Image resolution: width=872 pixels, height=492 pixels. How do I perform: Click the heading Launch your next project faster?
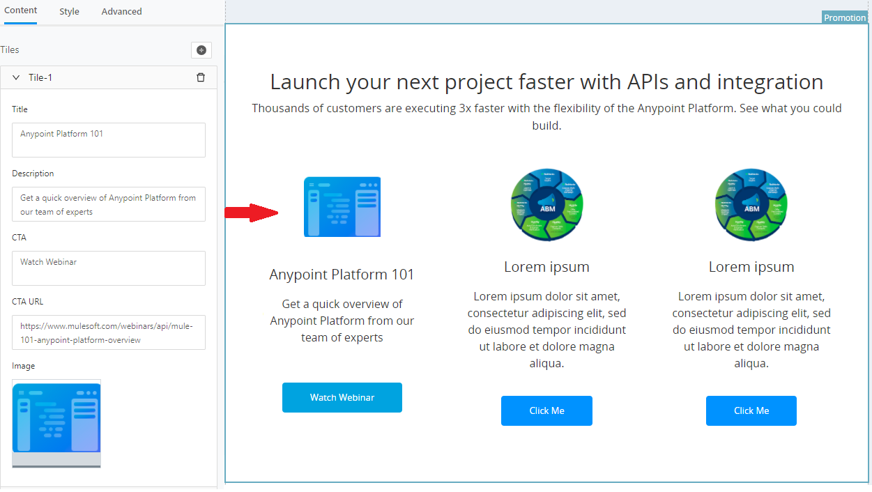546,82
